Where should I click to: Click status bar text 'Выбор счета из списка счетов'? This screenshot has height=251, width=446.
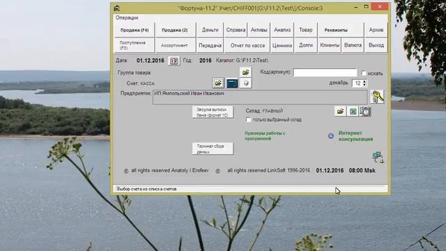pos(147,189)
